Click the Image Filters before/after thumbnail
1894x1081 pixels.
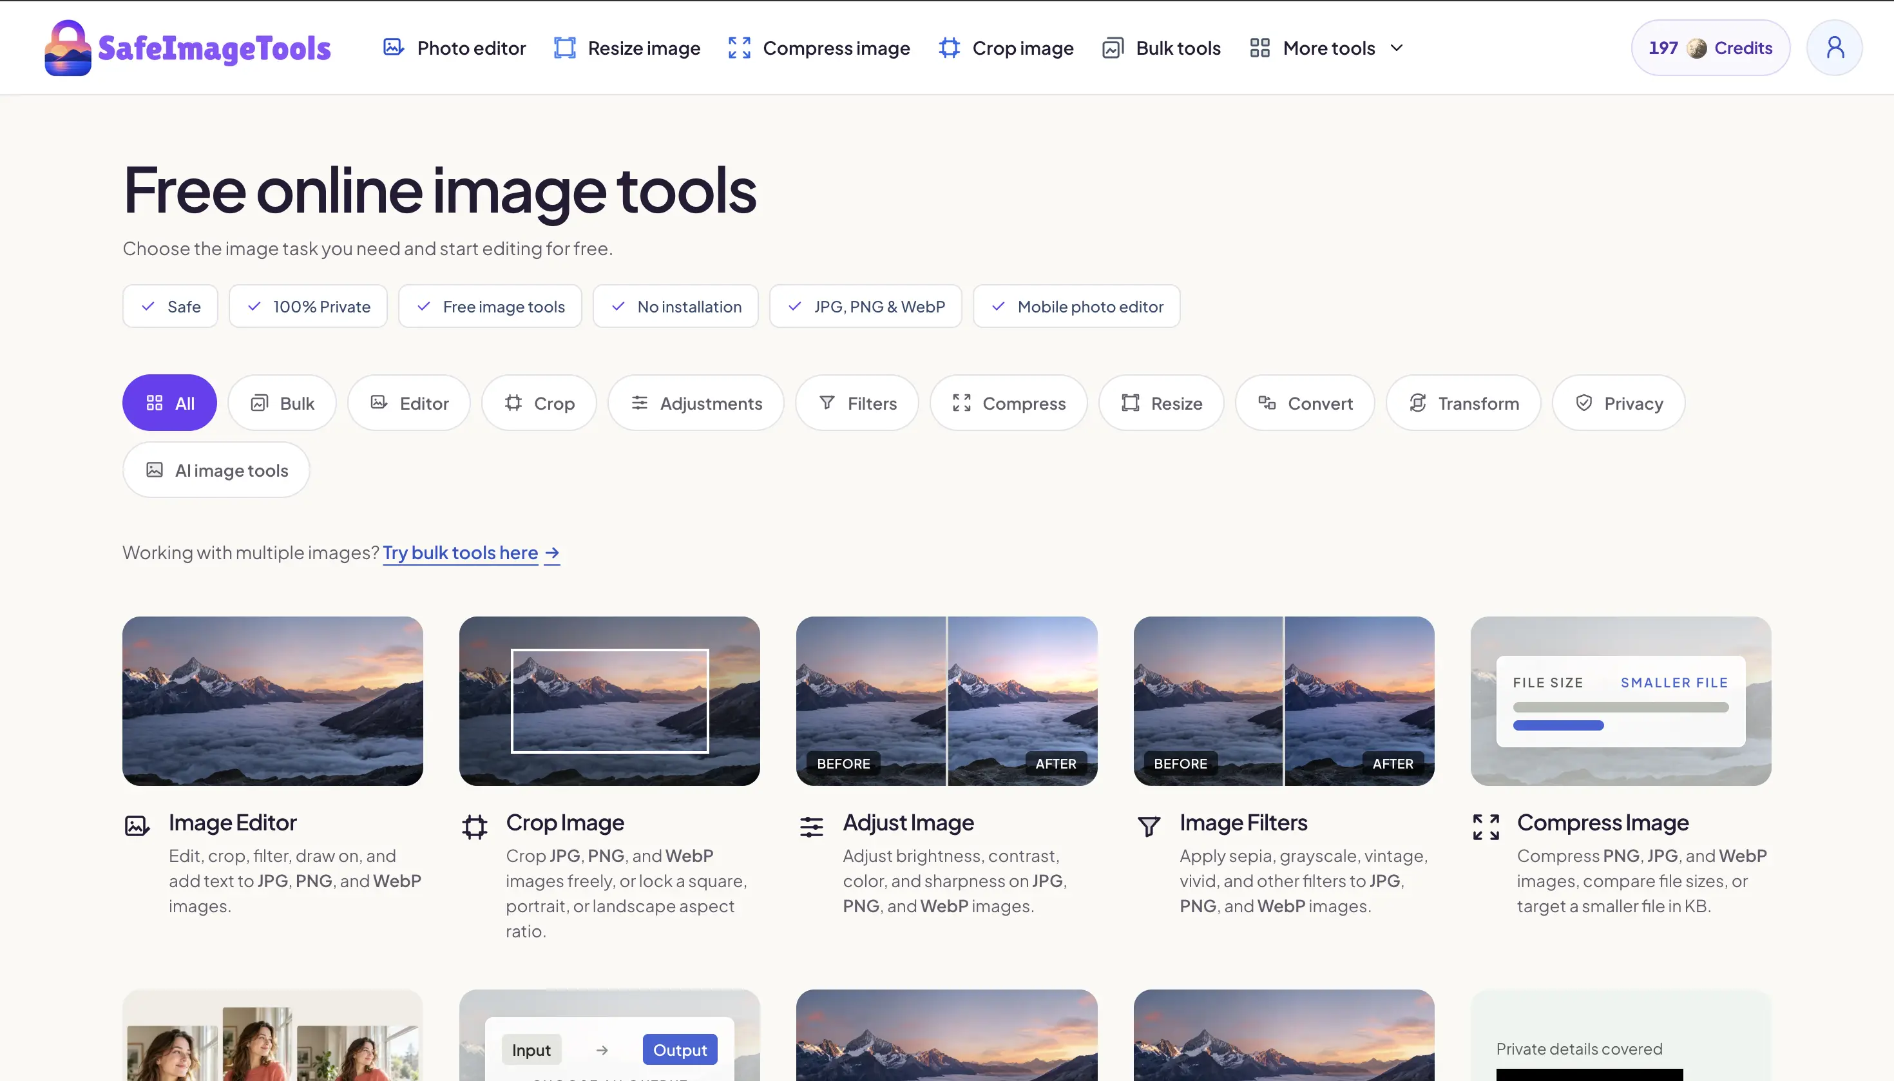click(x=1284, y=701)
